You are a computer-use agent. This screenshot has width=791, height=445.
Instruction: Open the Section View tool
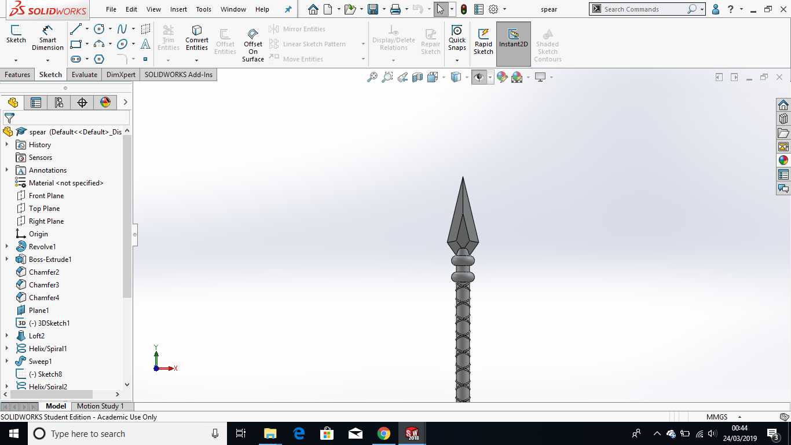click(418, 77)
